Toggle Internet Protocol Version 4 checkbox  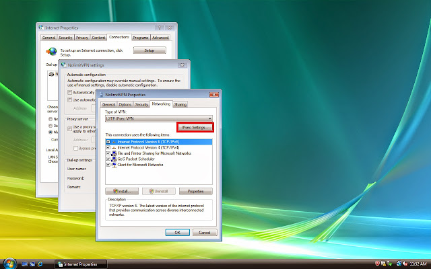tap(108, 148)
